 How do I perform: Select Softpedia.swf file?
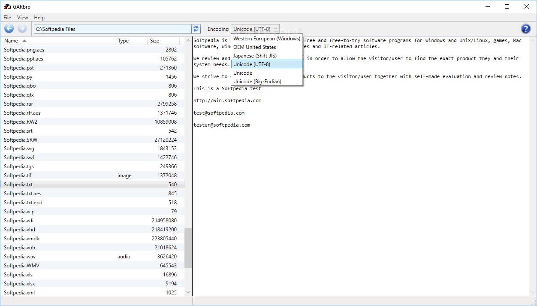pyautogui.click(x=92, y=158)
